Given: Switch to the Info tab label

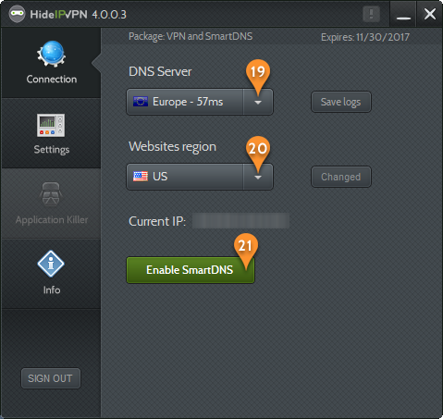Looking at the screenshot, I should (x=52, y=290).
